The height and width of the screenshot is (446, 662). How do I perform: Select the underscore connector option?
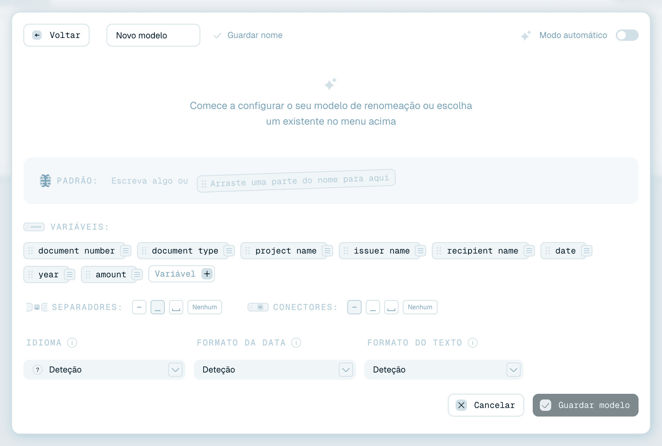(x=373, y=307)
